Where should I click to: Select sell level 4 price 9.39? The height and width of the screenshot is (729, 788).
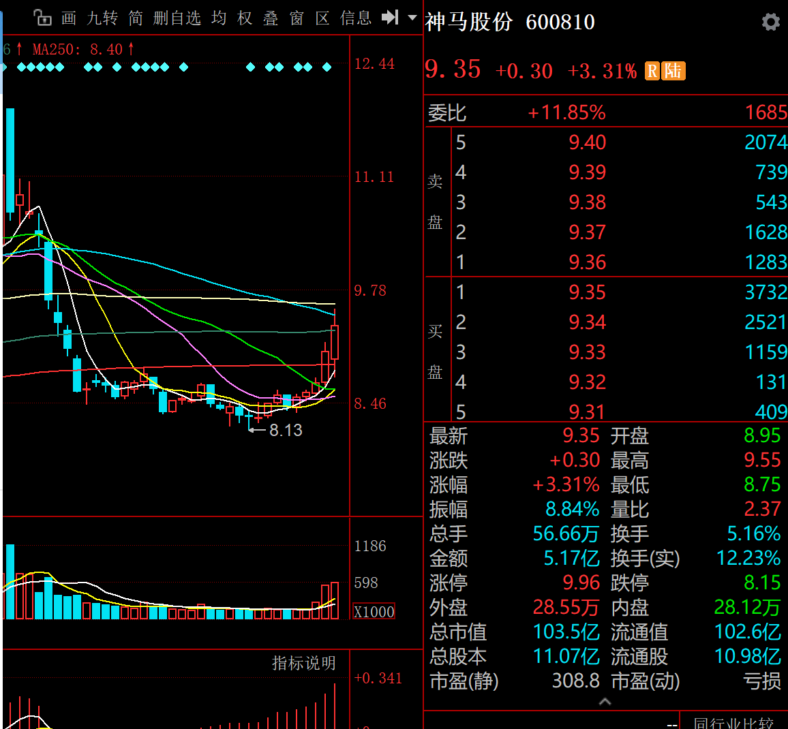[588, 173]
